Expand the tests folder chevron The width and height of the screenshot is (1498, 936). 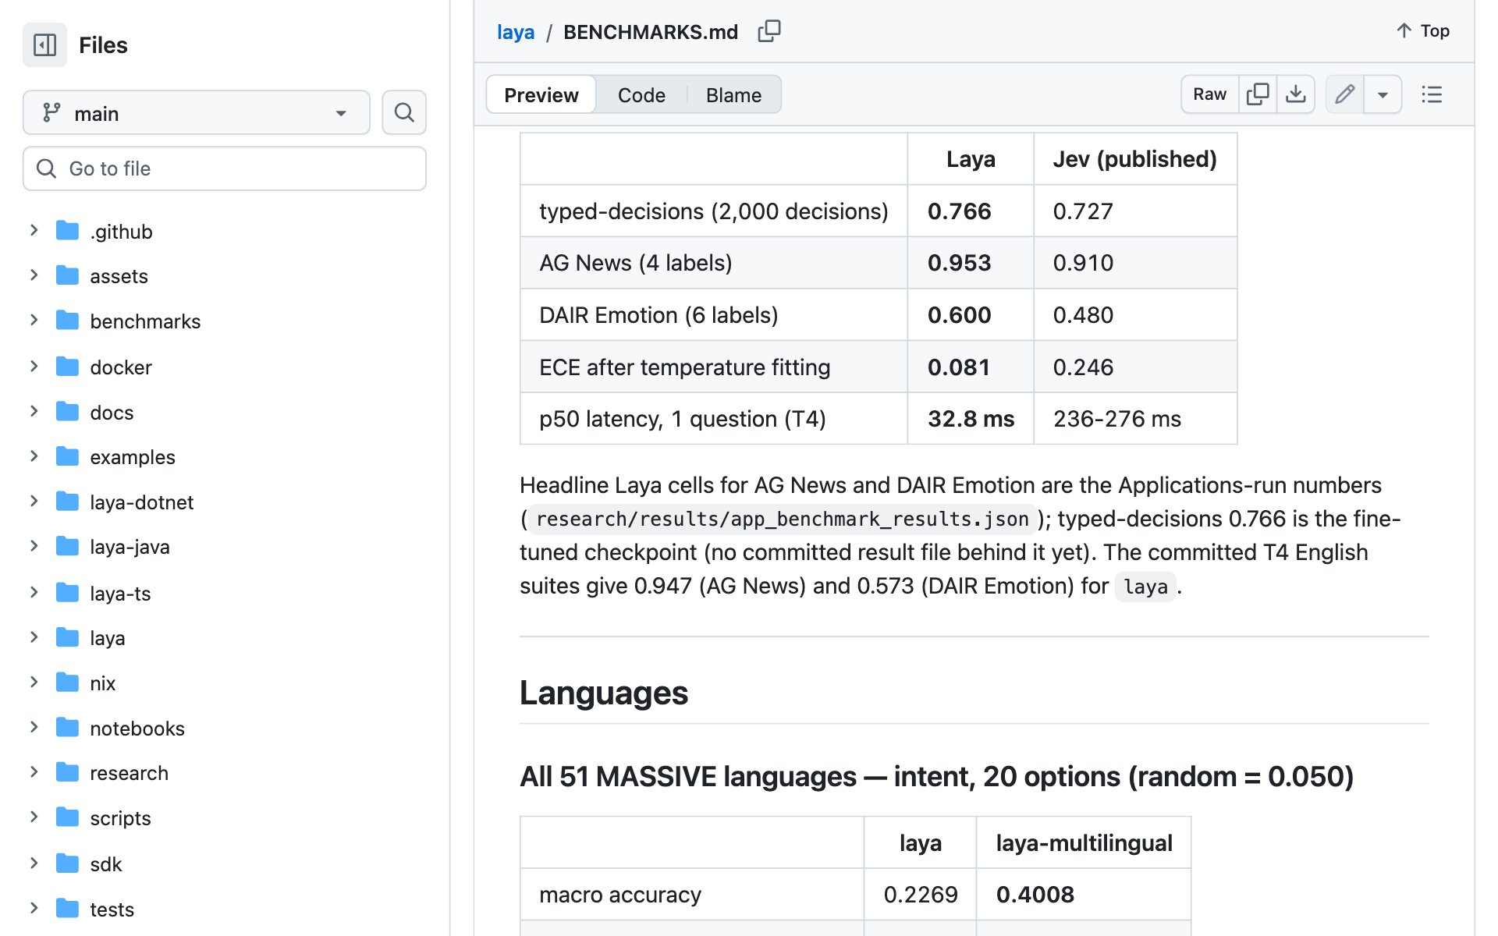tap(34, 908)
